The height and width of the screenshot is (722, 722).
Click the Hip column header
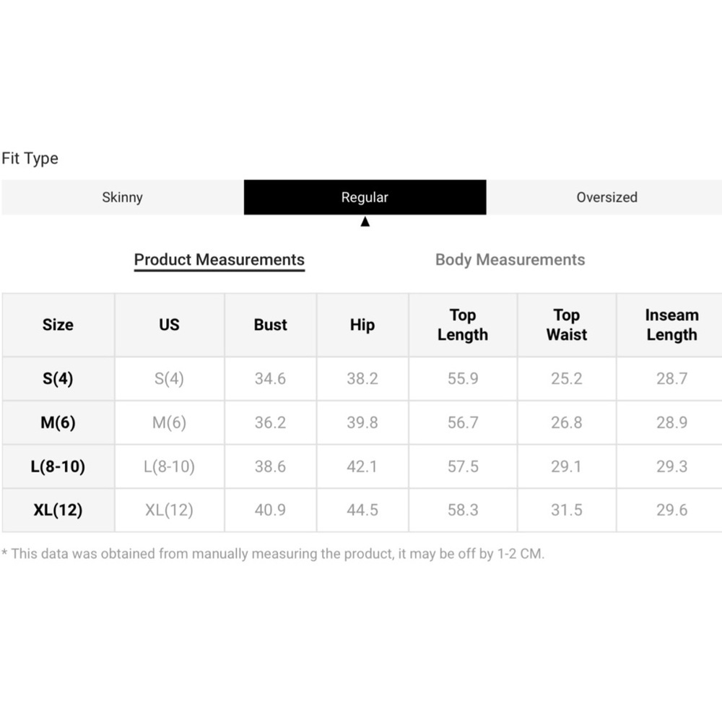[362, 325]
